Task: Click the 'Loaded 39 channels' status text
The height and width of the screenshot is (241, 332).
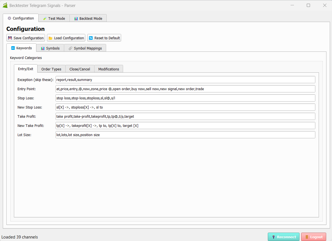Action: click(x=20, y=237)
